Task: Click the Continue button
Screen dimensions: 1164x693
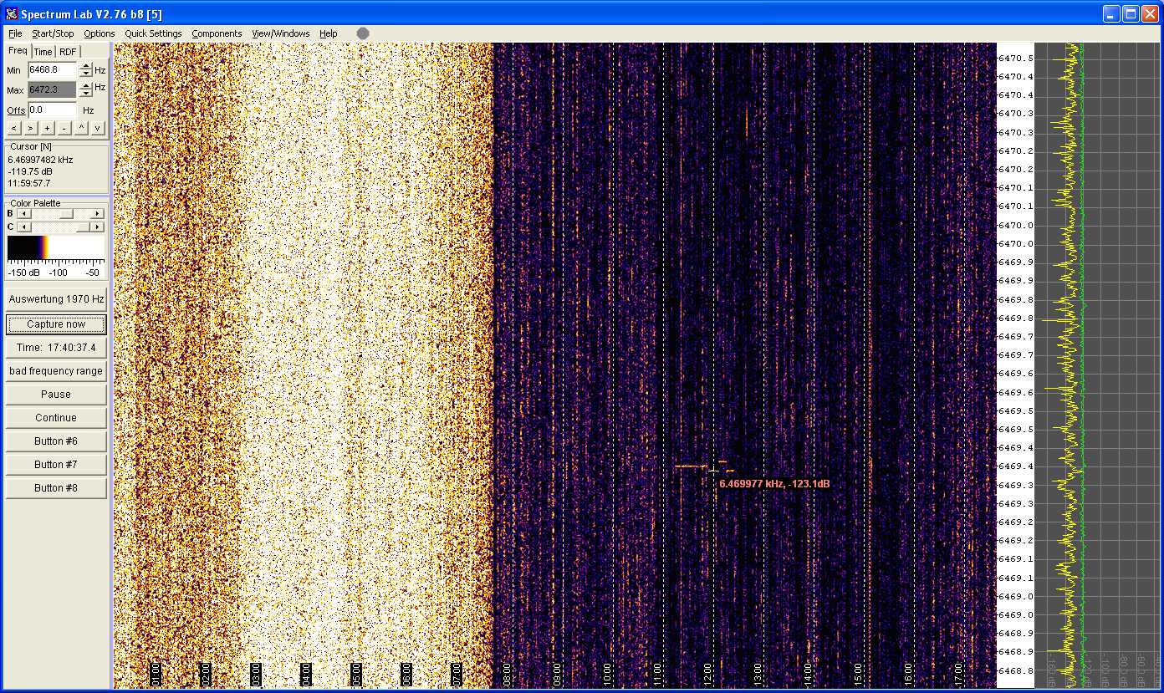Action: pyautogui.click(x=56, y=418)
